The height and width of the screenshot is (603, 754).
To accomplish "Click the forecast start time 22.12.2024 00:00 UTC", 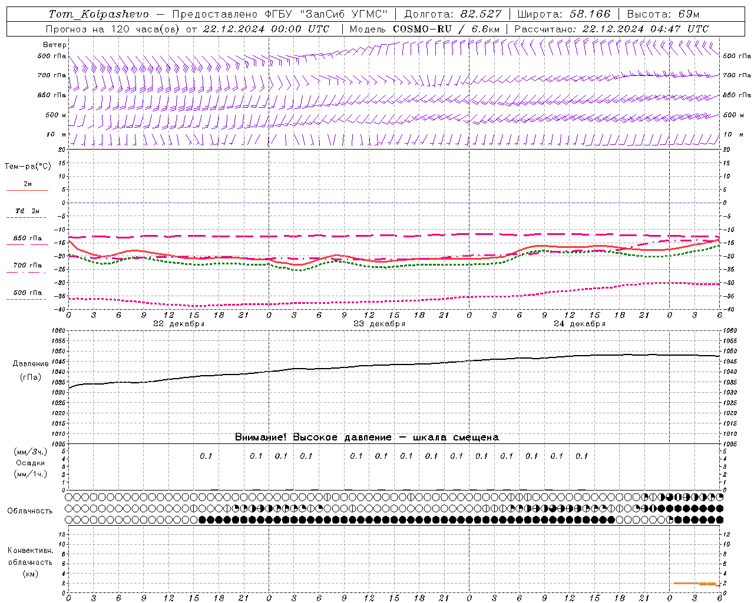I will point(266,29).
